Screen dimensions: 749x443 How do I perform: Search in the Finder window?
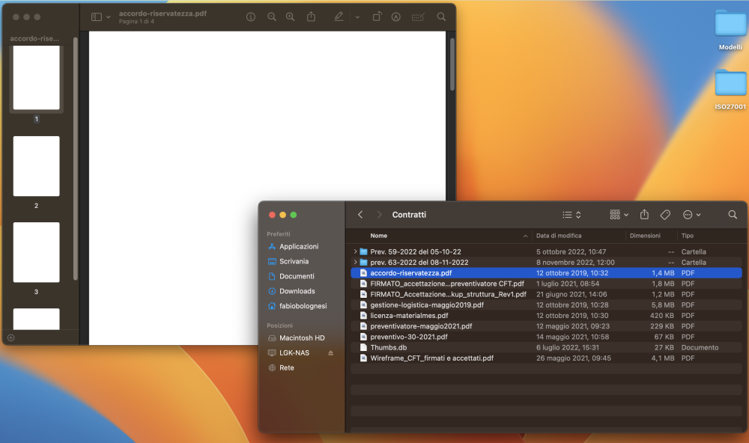[733, 215]
